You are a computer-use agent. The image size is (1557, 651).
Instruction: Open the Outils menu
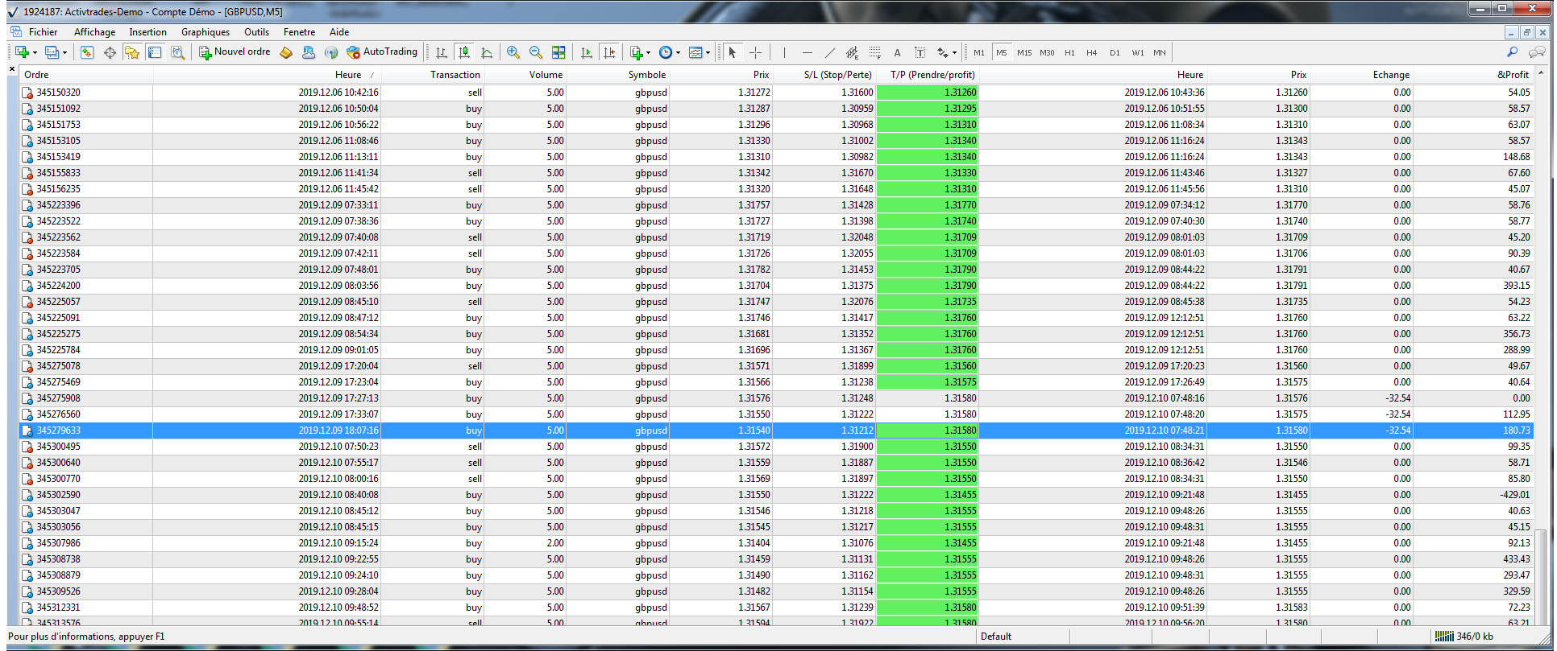(x=257, y=32)
